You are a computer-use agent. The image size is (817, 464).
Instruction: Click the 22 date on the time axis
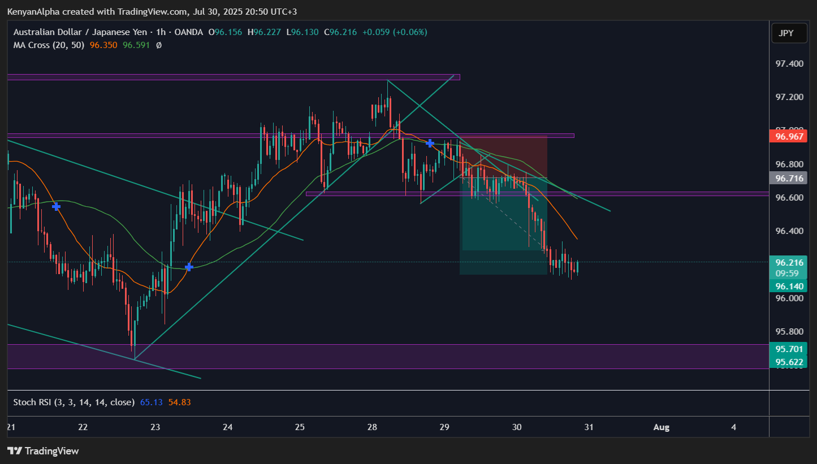point(83,427)
